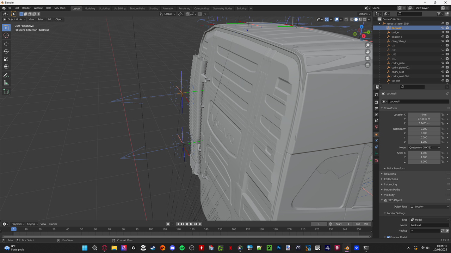Hide the badge object in outliner
This screenshot has height=253, width=451.
pos(443,32)
